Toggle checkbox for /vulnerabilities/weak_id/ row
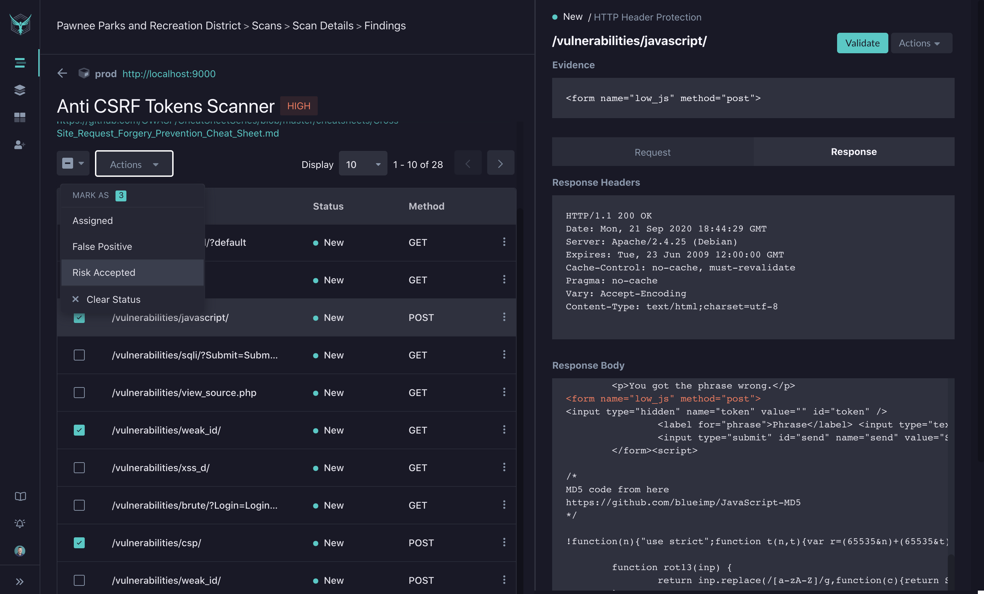The image size is (984, 594). pos(79,430)
